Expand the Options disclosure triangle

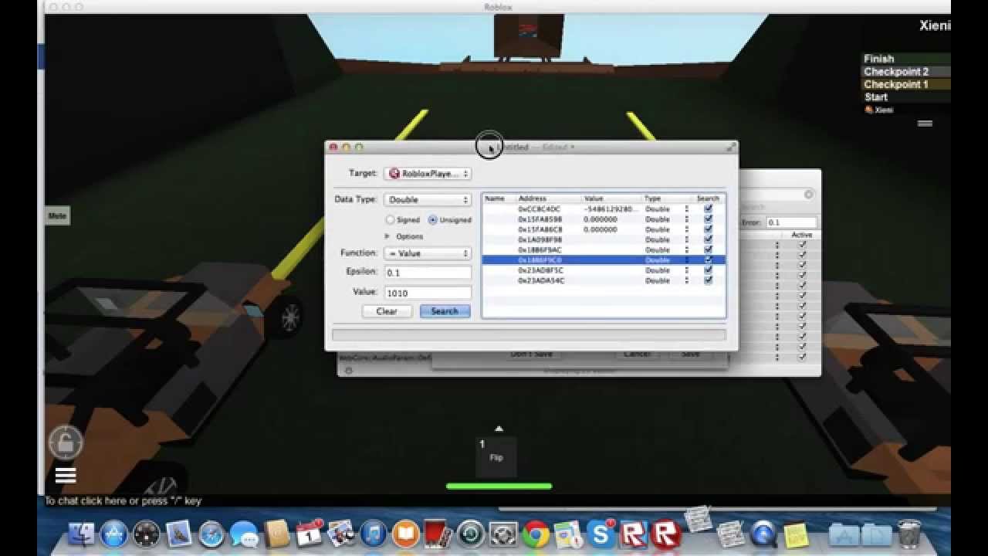[x=387, y=236]
